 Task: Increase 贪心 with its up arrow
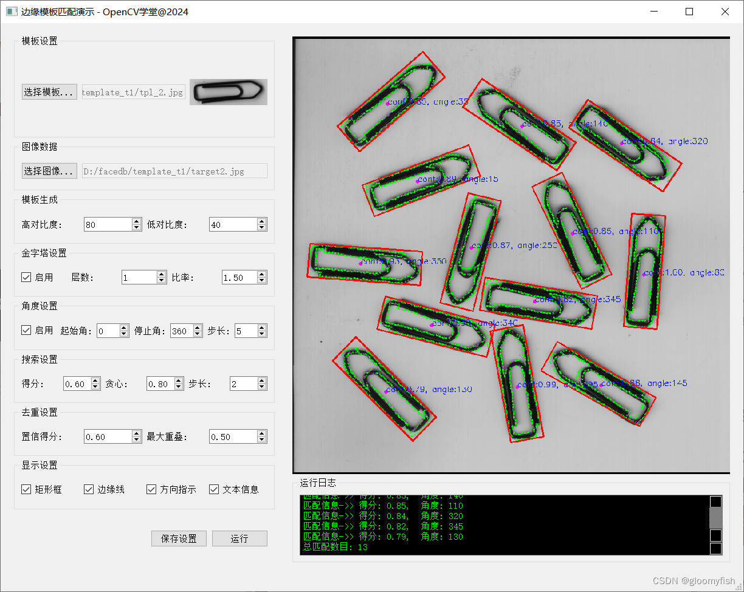[179, 380]
